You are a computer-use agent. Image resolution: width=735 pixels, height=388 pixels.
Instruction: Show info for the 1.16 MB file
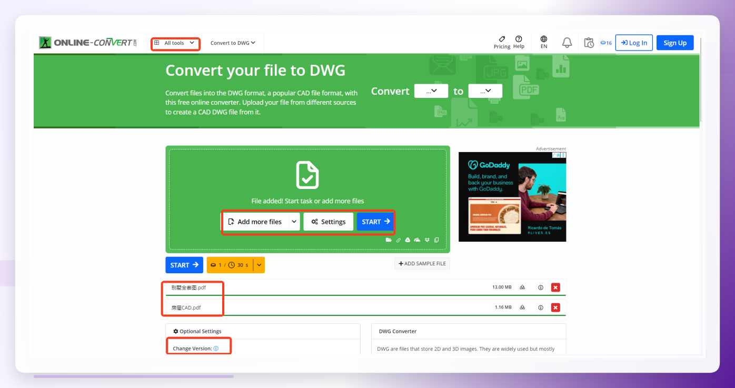[x=541, y=307]
